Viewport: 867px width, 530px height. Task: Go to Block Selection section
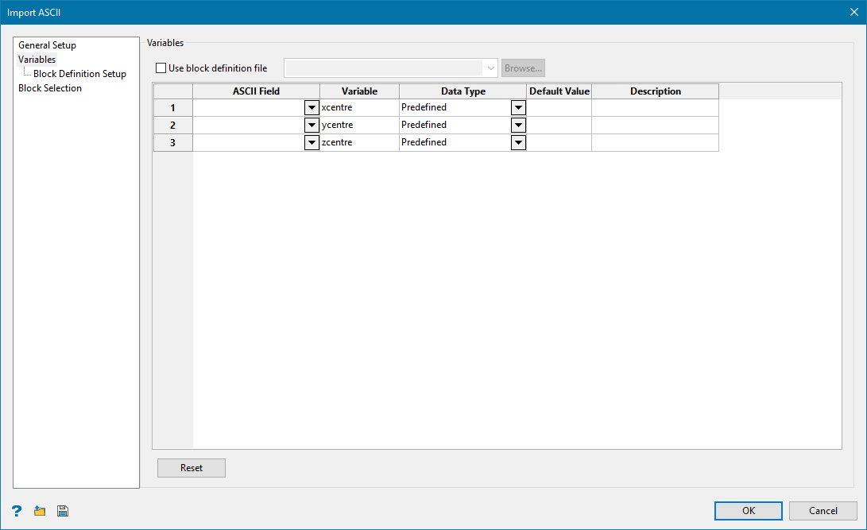click(x=50, y=88)
